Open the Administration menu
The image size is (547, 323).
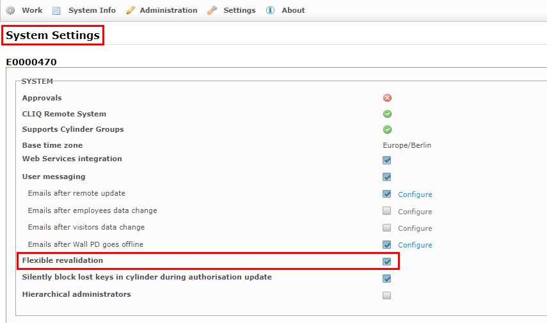(168, 10)
